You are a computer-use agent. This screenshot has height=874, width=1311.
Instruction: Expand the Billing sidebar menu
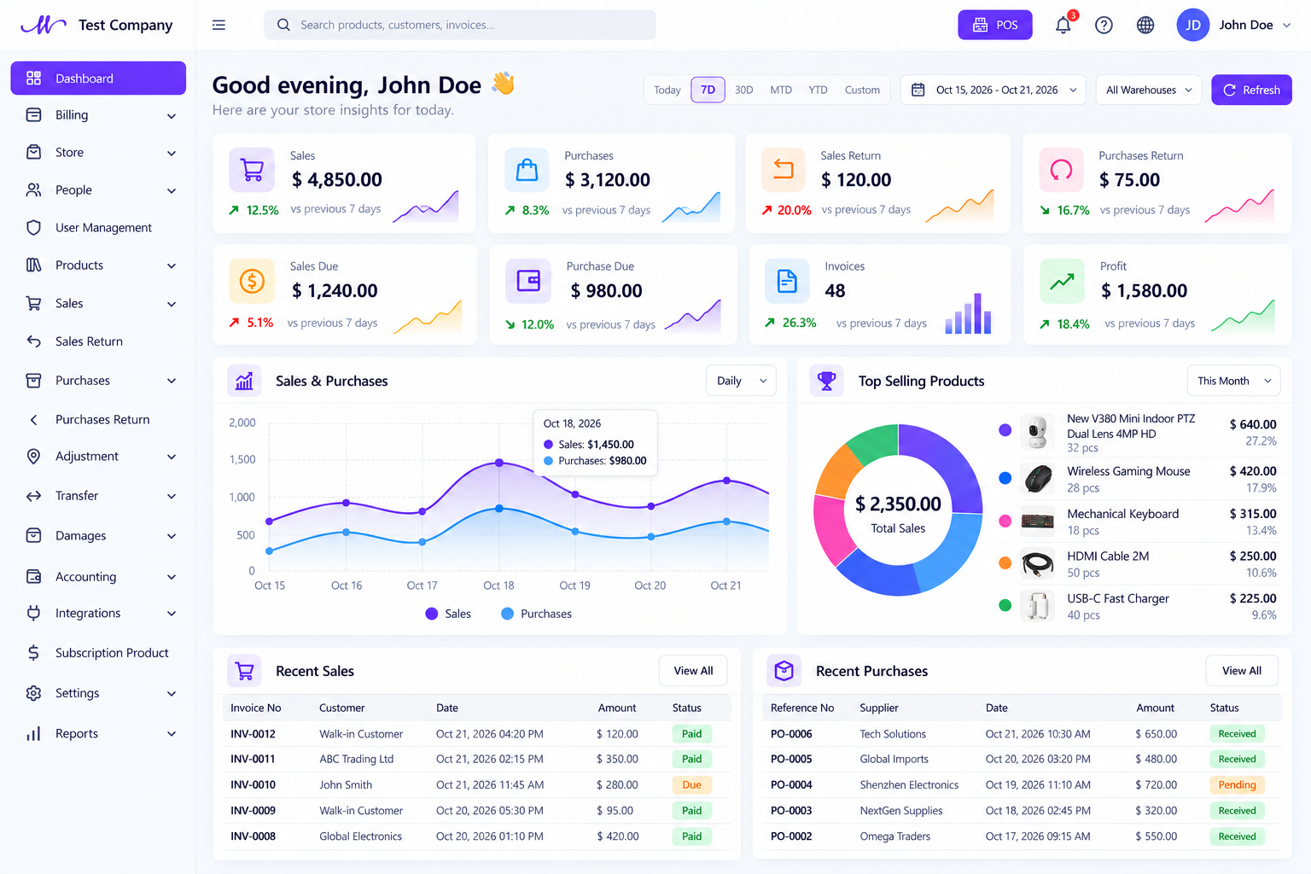click(x=98, y=115)
